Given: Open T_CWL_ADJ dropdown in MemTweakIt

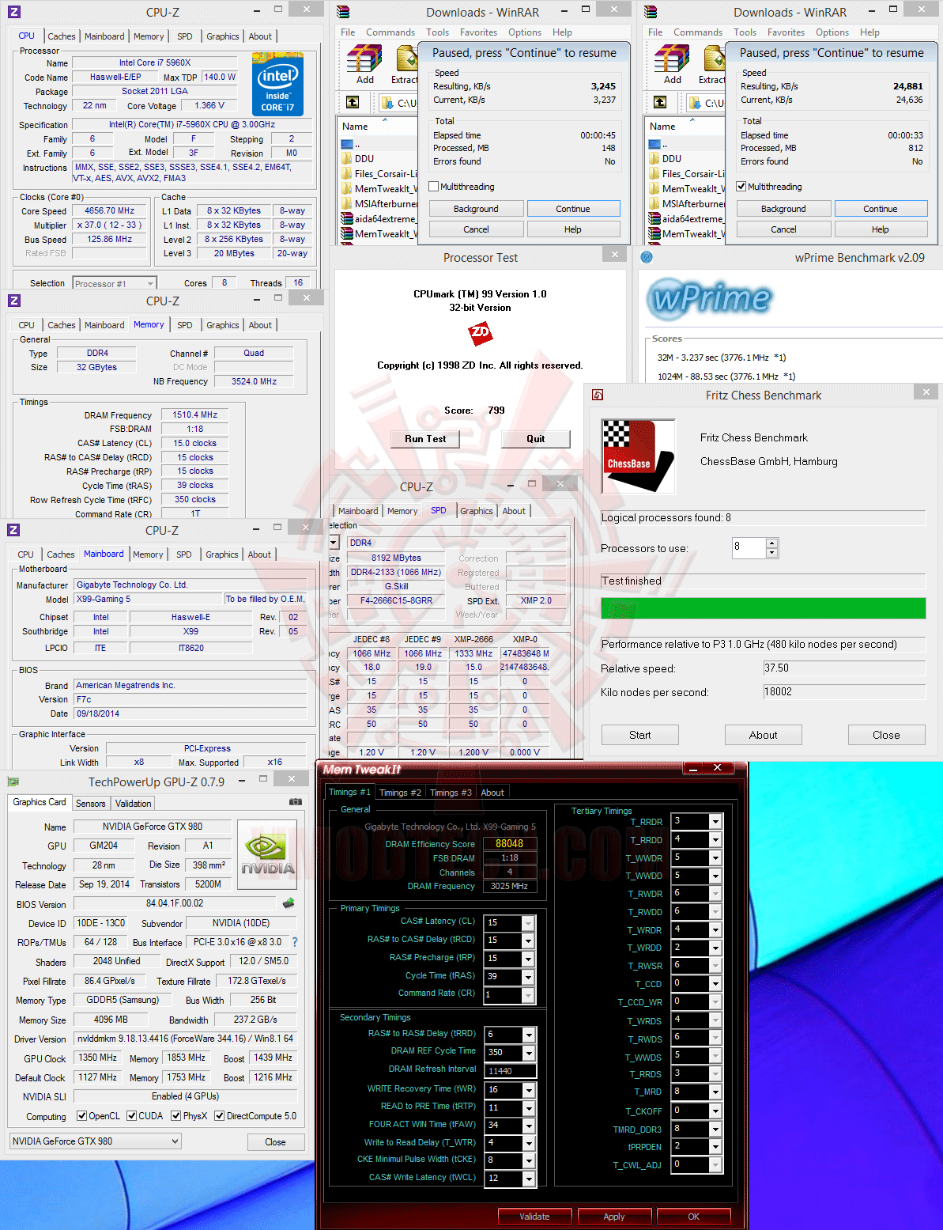Looking at the screenshot, I should pyautogui.click(x=715, y=1164).
